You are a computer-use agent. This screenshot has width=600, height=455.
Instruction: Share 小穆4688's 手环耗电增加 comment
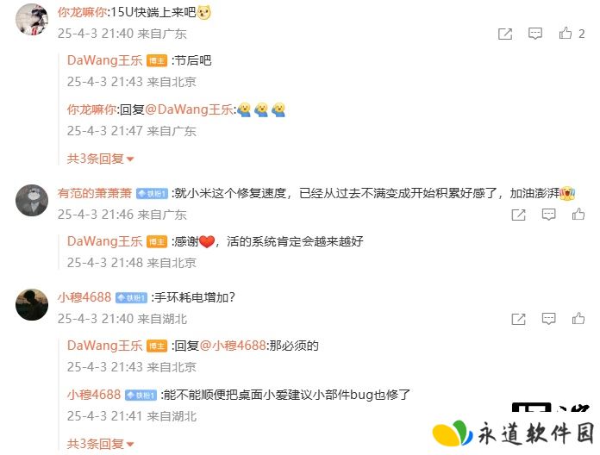tap(518, 319)
